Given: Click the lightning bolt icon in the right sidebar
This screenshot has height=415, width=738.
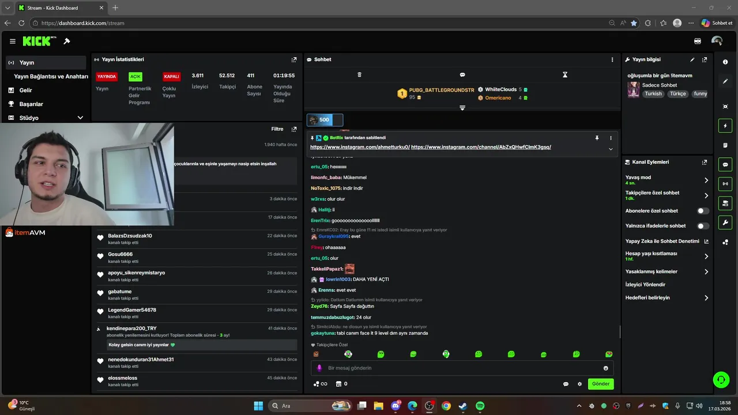Looking at the screenshot, I should 725,126.
